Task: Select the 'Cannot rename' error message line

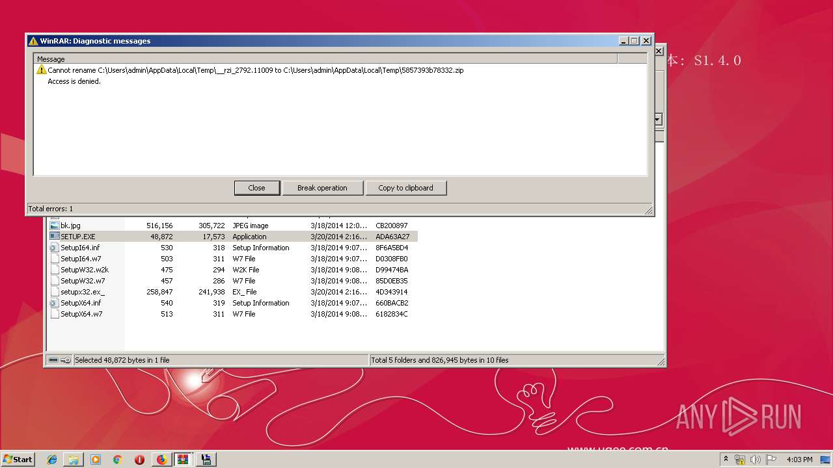Action: click(256, 70)
